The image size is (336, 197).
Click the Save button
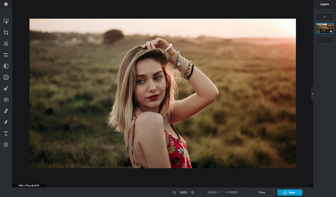[x=289, y=192]
